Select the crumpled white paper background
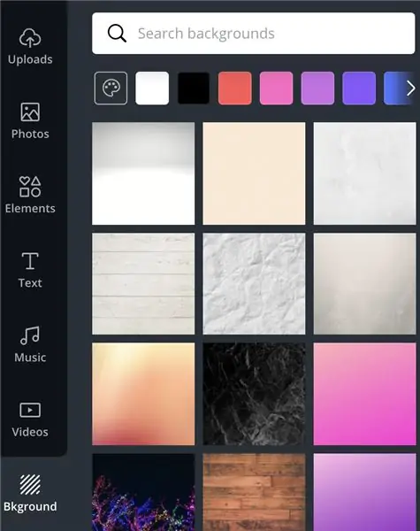The image size is (420, 531). coord(254,284)
